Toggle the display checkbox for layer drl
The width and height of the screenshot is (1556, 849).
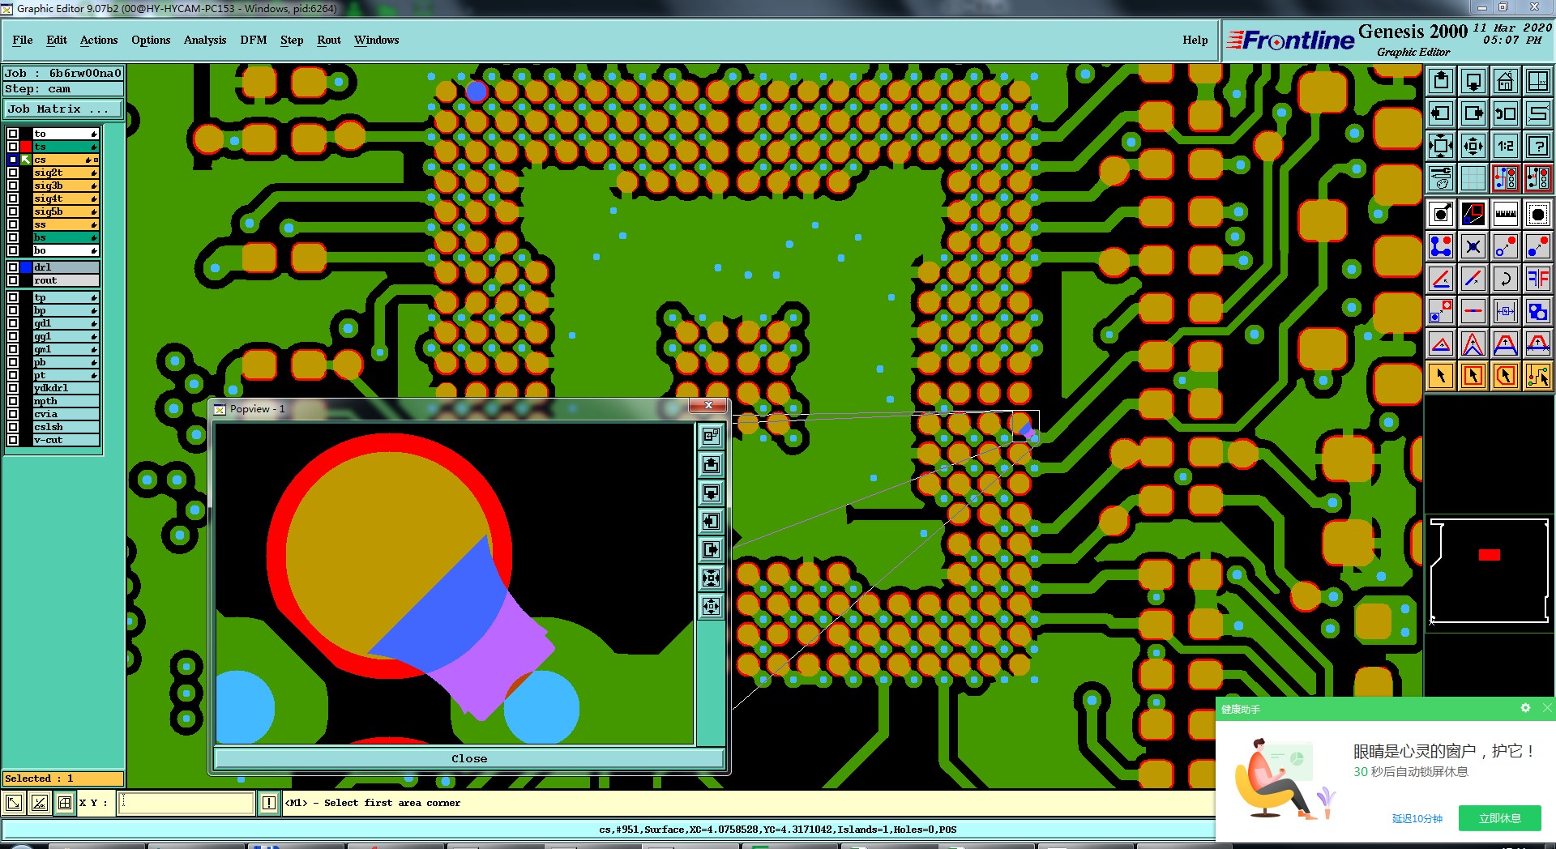(13, 267)
